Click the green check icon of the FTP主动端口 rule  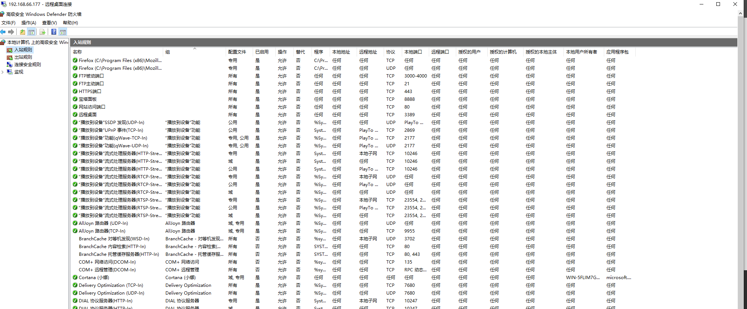pos(75,84)
